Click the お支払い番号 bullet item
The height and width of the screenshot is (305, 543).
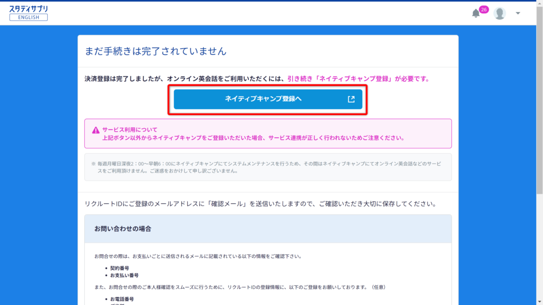(x=124, y=275)
